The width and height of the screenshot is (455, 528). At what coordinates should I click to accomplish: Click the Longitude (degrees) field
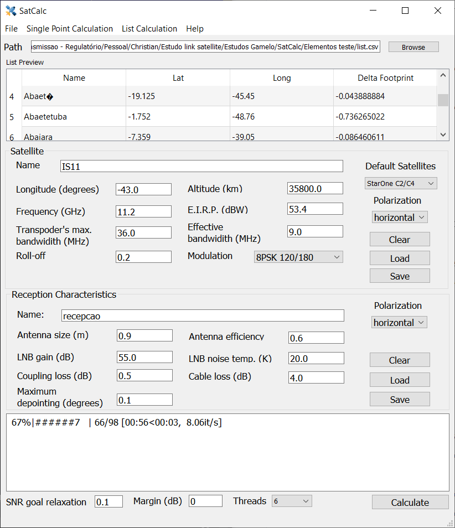pyautogui.click(x=143, y=189)
